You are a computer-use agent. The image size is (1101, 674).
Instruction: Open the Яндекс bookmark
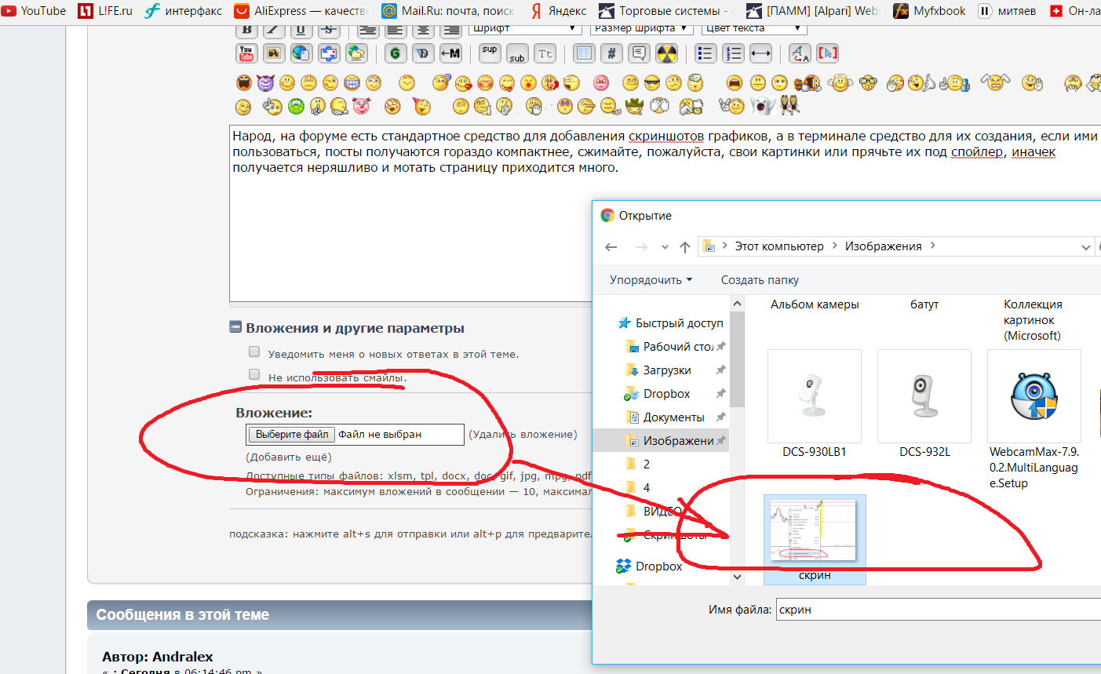click(x=559, y=11)
